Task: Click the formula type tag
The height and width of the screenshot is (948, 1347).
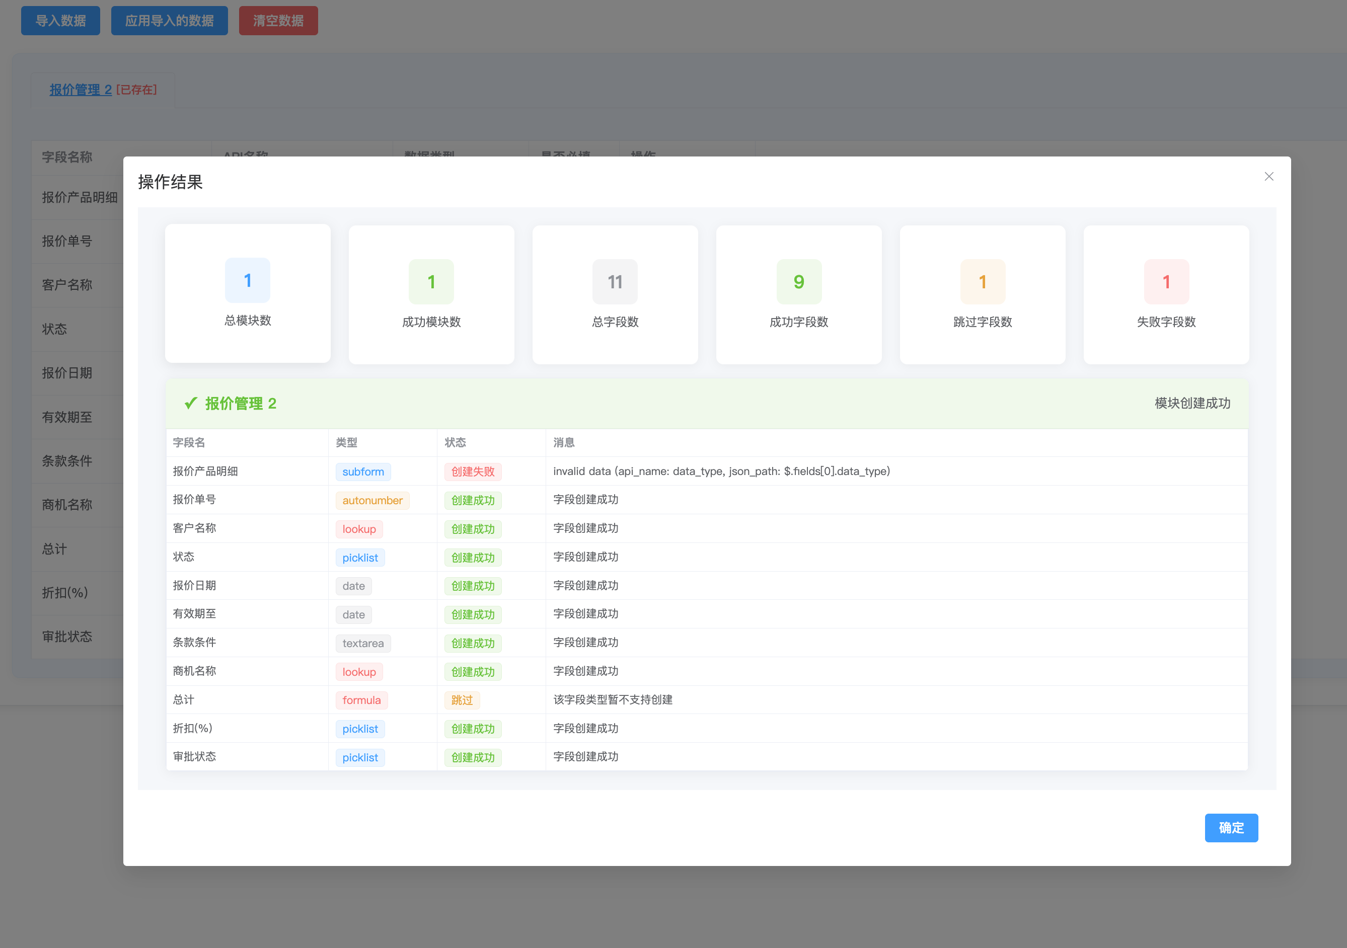Action: pos(361,700)
